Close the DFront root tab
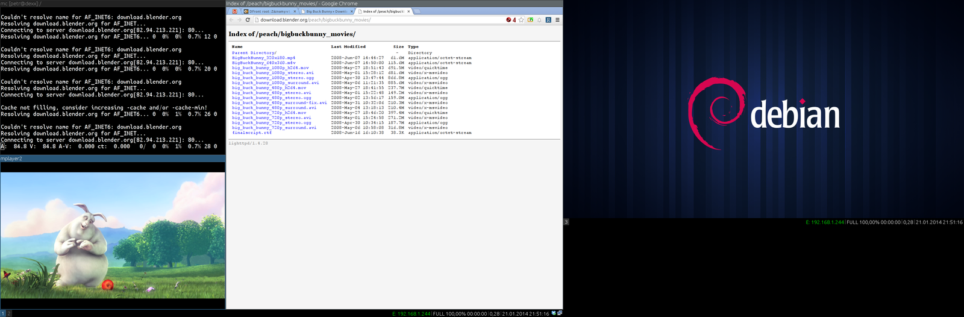 [295, 11]
